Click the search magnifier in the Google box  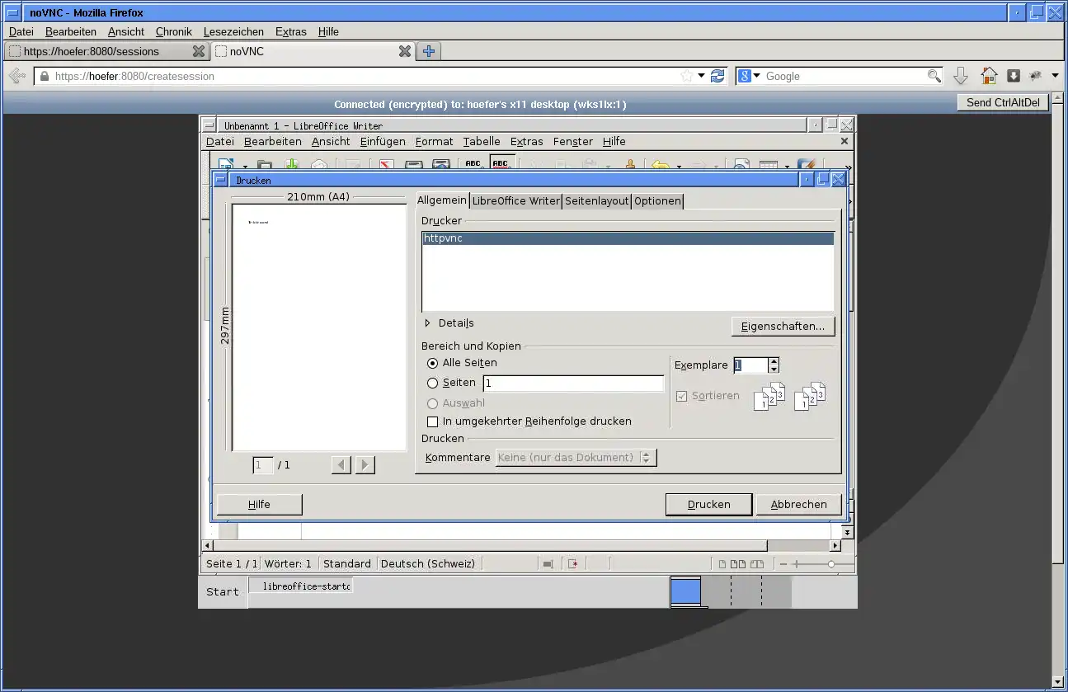934,76
